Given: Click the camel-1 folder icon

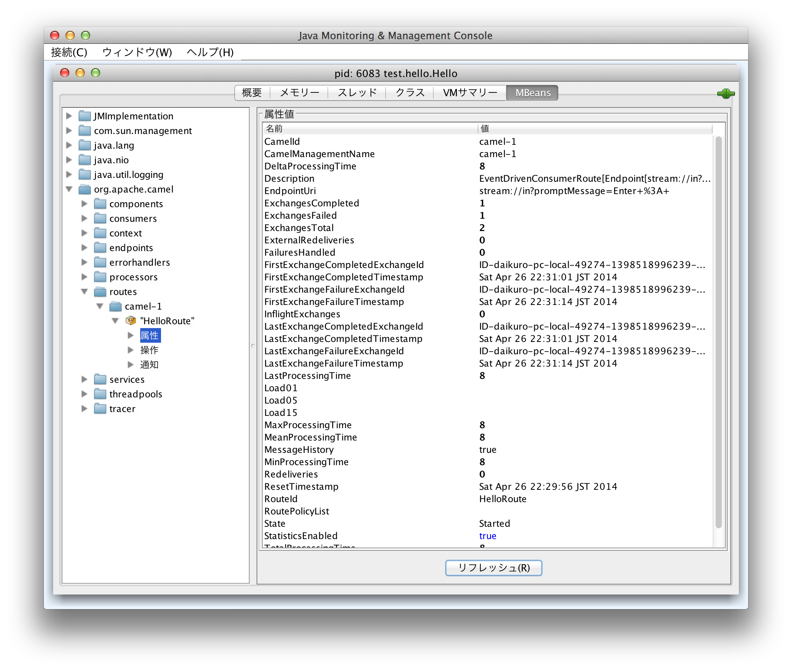Looking at the screenshot, I should (116, 306).
